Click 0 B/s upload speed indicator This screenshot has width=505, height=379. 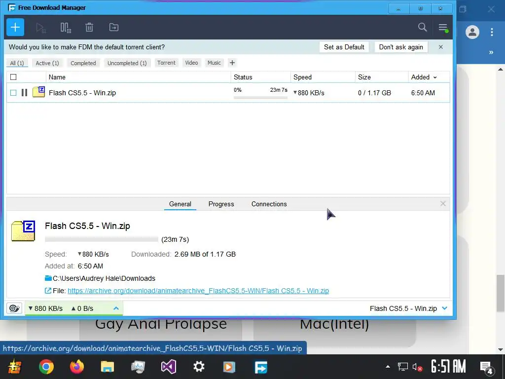click(x=82, y=308)
